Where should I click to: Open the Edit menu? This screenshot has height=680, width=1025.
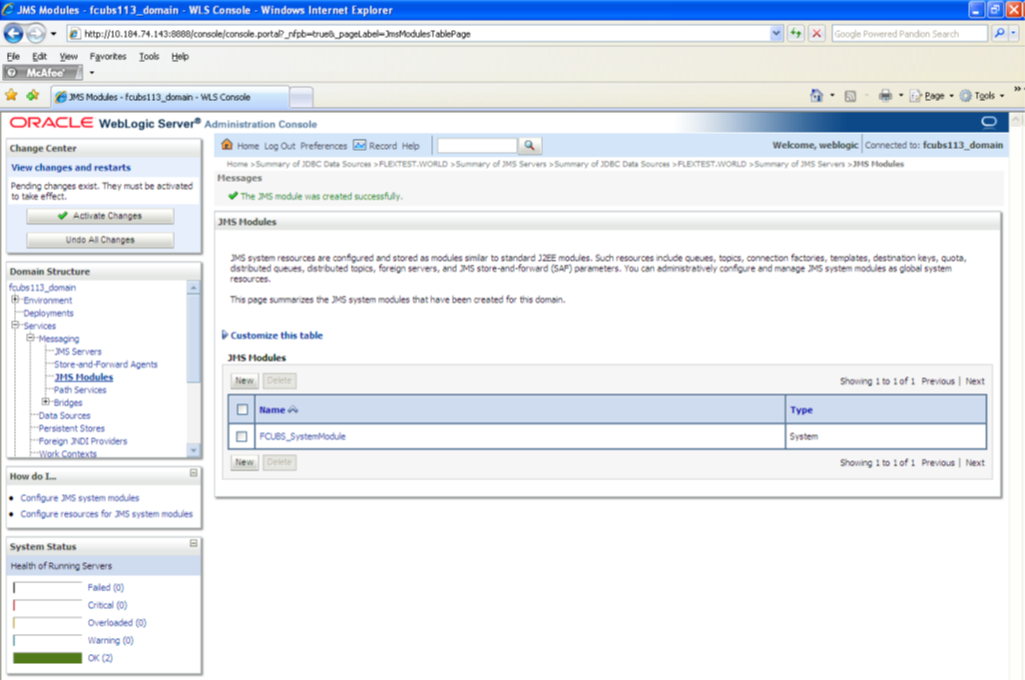[x=39, y=56]
